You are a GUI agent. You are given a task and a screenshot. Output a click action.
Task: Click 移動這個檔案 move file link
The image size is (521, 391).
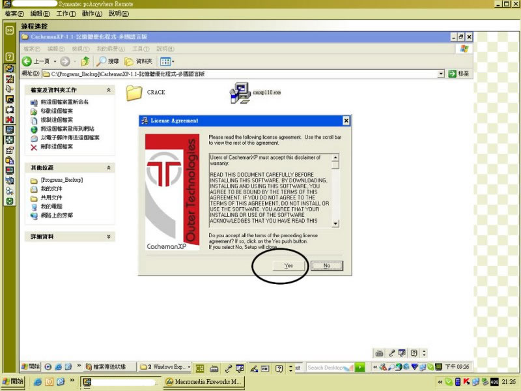pyautogui.click(x=57, y=111)
